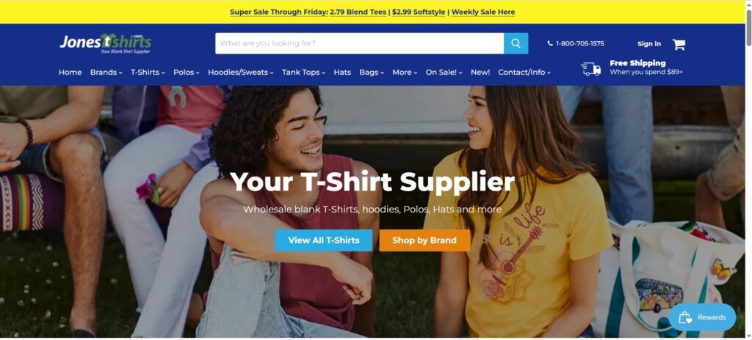Click the View All T-Shirts button
This screenshot has width=752, height=340.
[x=324, y=240]
